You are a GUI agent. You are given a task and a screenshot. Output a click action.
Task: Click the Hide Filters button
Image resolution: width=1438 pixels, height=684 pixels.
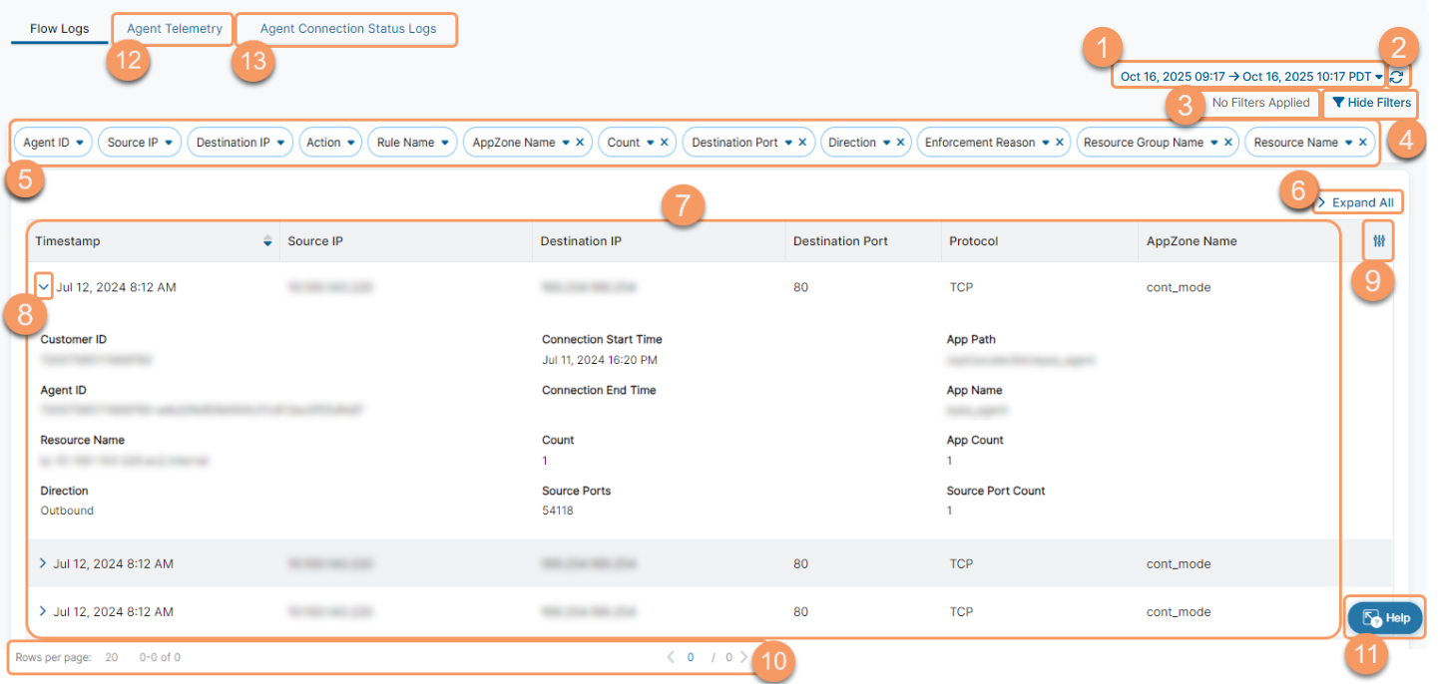pyautogui.click(x=1370, y=103)
